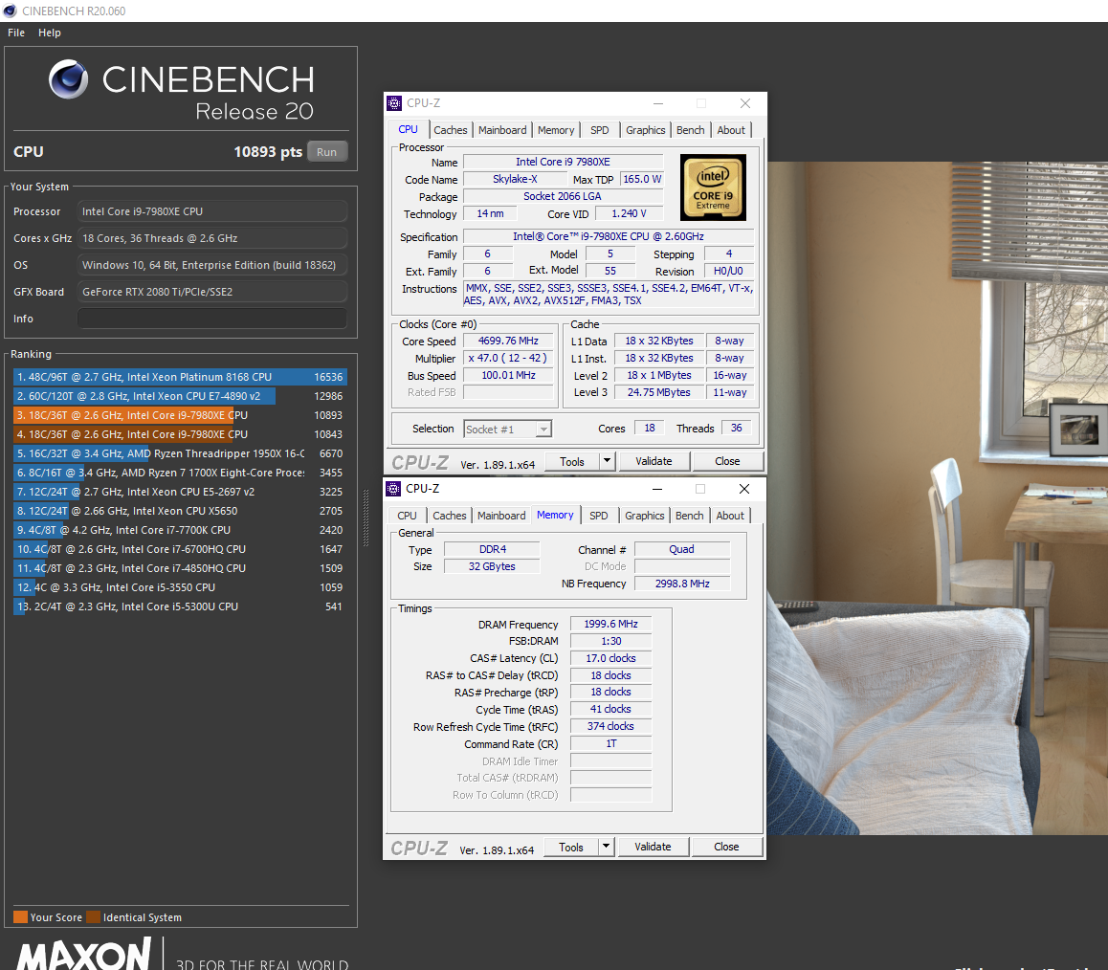The width and height of the screenshot is (1108, 970).
Task: Select ranking row Ryzen Threadripper 1950X
Action: (x=180, y=453)
